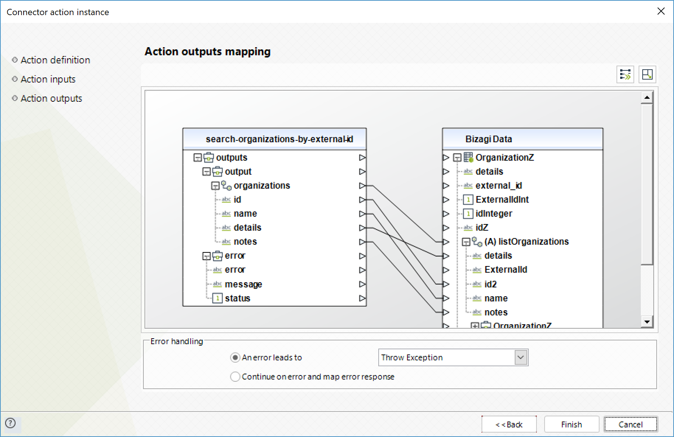This screenshot has height=437, width=674.
Task: Click the organizations collection icon
Action: click(226, 186)
